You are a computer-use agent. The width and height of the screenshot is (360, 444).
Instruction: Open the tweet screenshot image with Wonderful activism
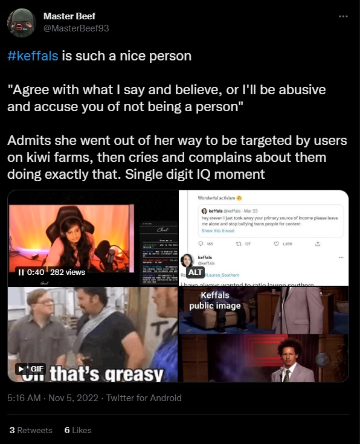coord(264,238)
